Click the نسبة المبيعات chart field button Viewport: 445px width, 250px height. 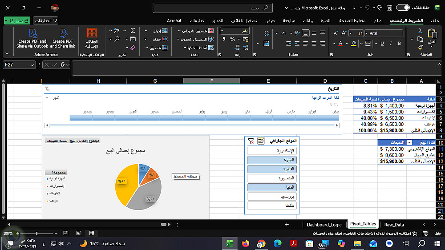[x=57, y=141]
